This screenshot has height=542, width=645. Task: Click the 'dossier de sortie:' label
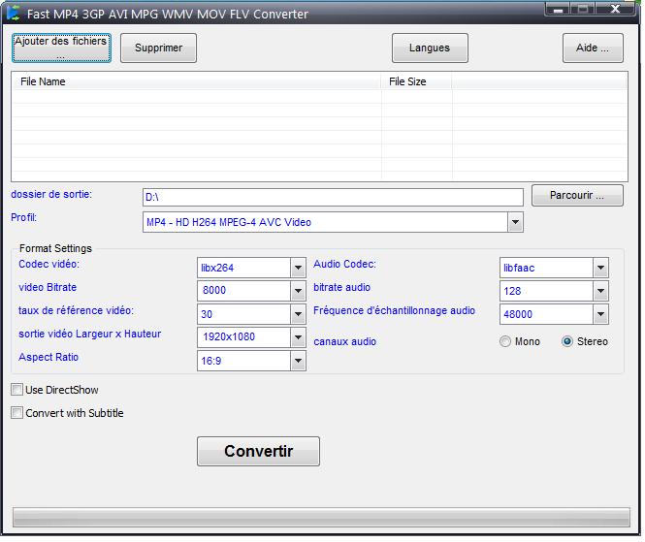click(x=51, y=194)
